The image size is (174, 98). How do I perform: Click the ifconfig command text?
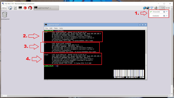point(60,31)
